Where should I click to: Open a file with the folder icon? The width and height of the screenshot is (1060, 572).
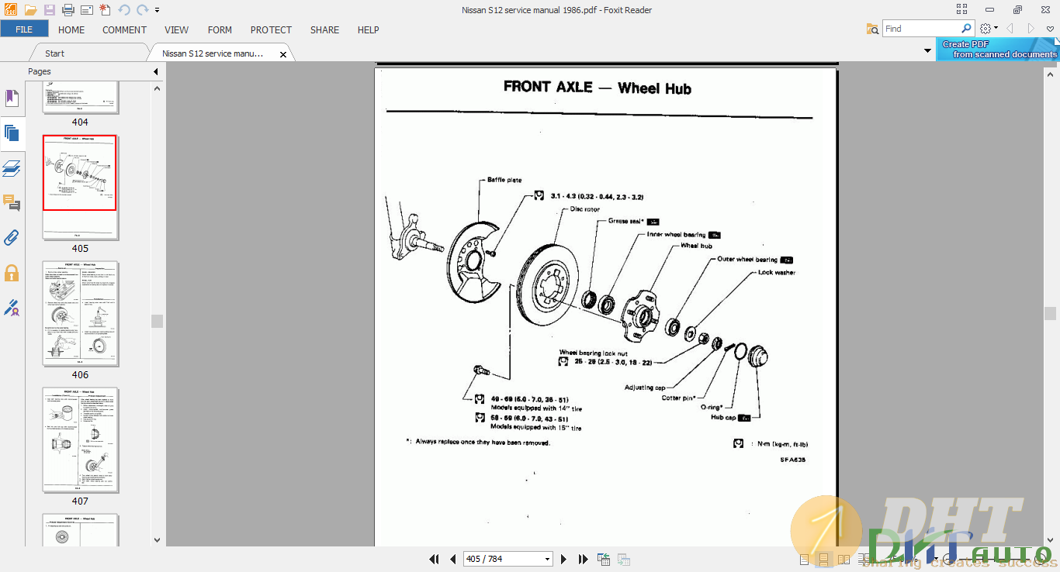point(30,10)
